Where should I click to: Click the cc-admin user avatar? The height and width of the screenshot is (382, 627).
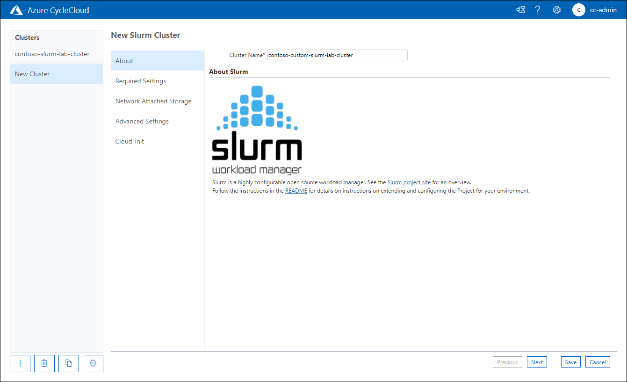pyautogui.click(x=578, y=10)
